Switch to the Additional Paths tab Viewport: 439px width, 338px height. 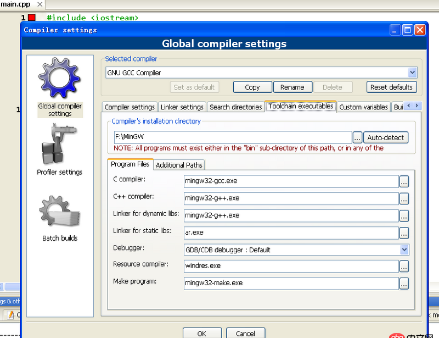click(179, 165)
